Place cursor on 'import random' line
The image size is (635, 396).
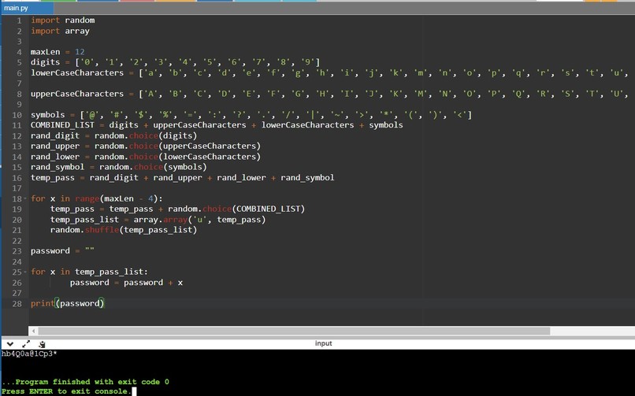(x=63, y=20)
